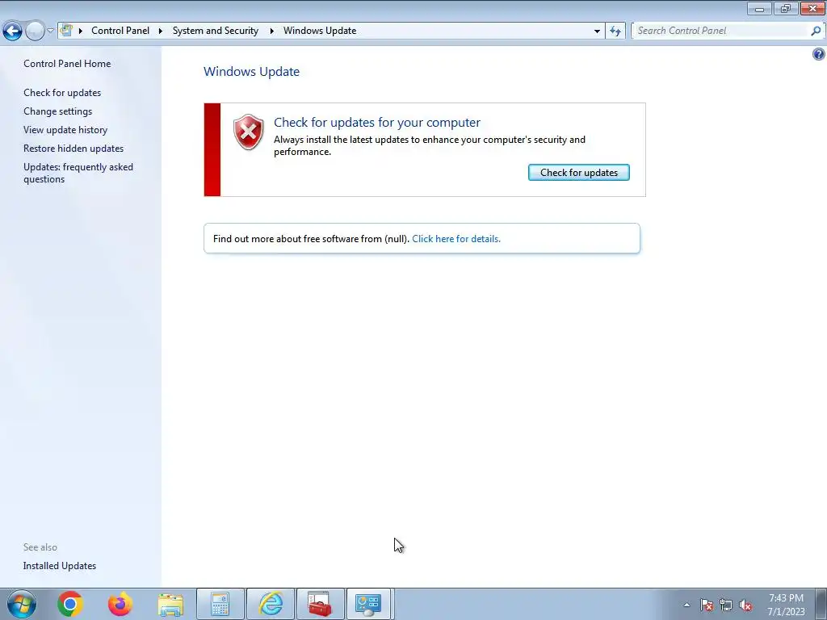Open Help with the question mark icon
Viewport: 827px width, 620px height.
(x=819, y=54)
